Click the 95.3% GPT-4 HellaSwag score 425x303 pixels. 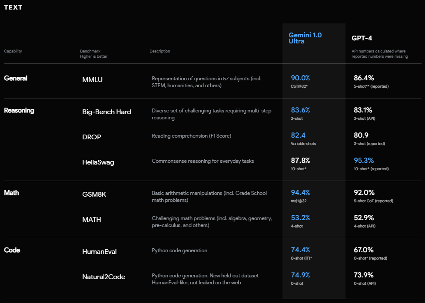[363, 161]
